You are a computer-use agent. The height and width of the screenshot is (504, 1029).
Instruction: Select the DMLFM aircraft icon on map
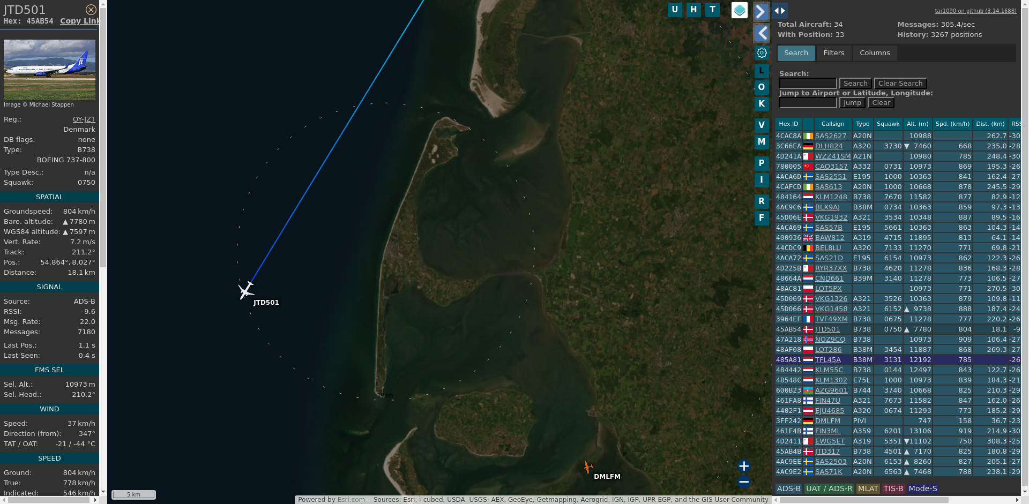pos(588,467)
